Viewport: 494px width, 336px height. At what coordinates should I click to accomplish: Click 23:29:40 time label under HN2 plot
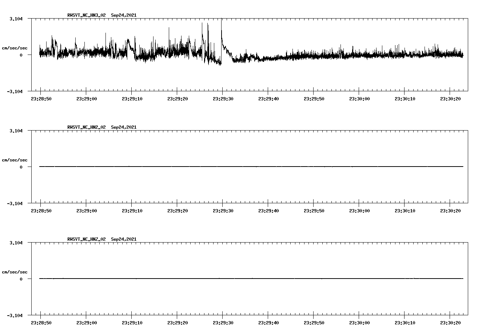click(268, 211)
